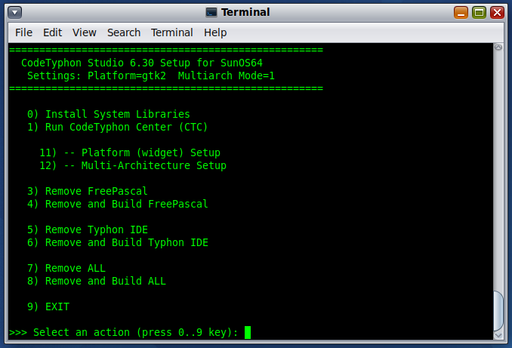Open the Search menu

124,32
